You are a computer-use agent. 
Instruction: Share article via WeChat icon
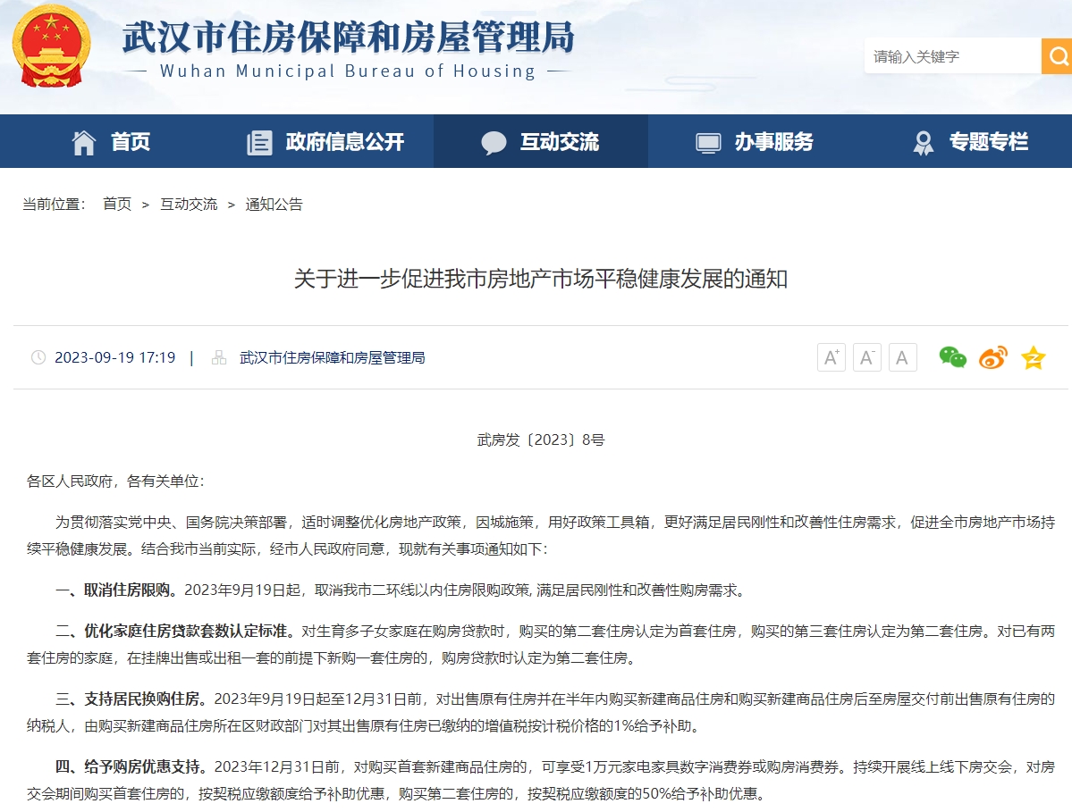click(x=952, y=357)
